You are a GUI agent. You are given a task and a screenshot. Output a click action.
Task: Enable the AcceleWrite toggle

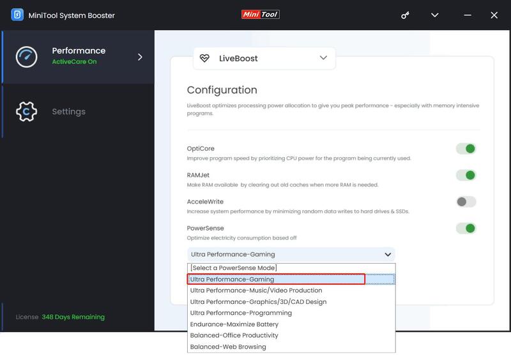click(x=466, y=202)
